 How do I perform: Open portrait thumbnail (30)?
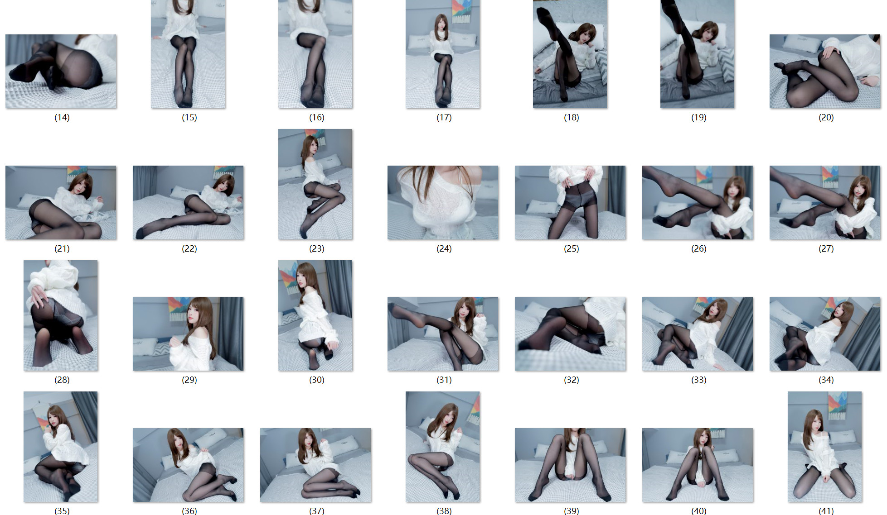click(315, 315)
